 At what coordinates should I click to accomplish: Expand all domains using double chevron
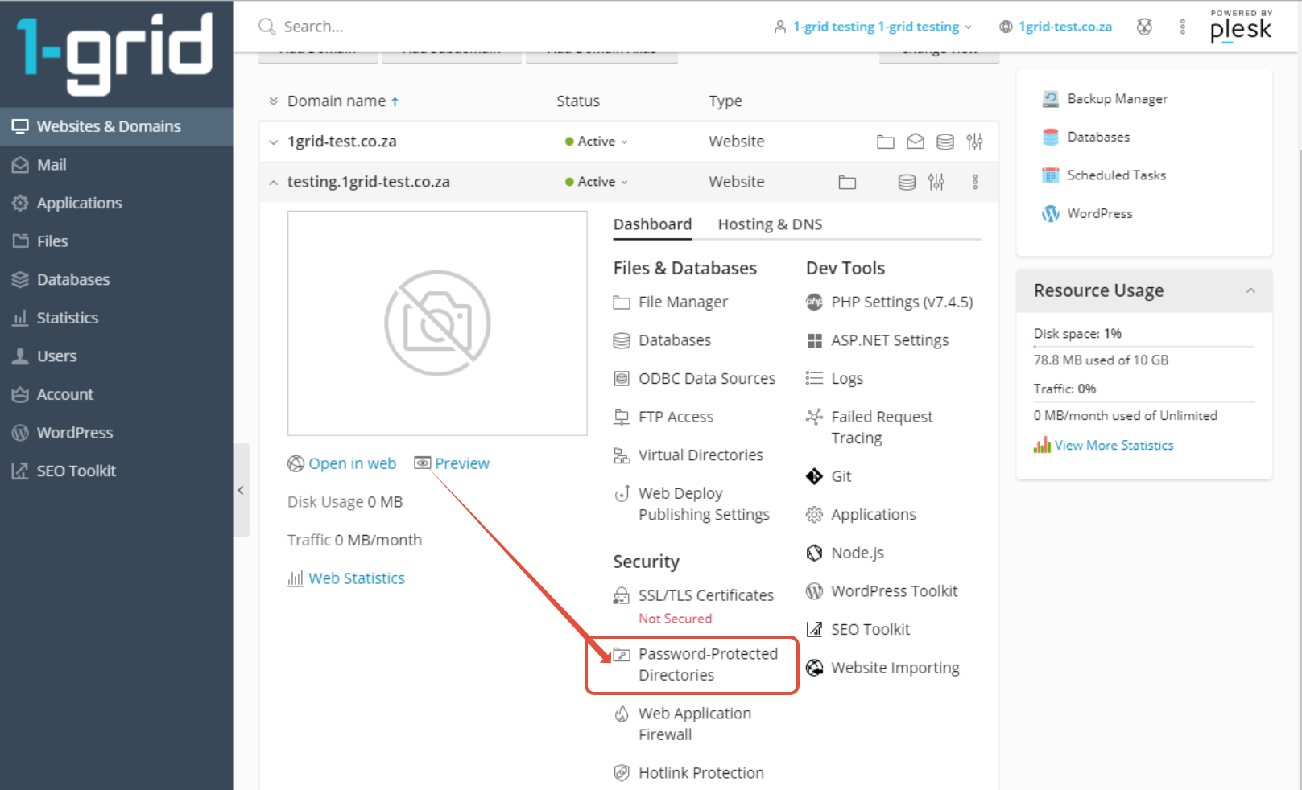point(274,101)
